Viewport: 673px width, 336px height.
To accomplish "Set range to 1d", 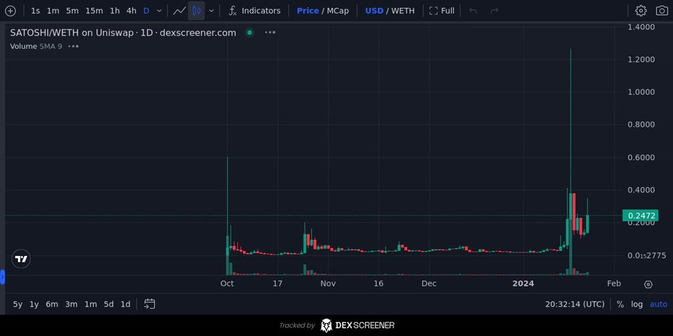I will click(x=126, y=304).
